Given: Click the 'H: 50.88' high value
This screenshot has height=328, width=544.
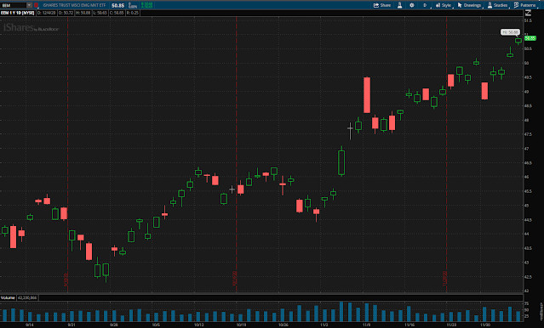Looking at the screenshot, I should [83, 13].
